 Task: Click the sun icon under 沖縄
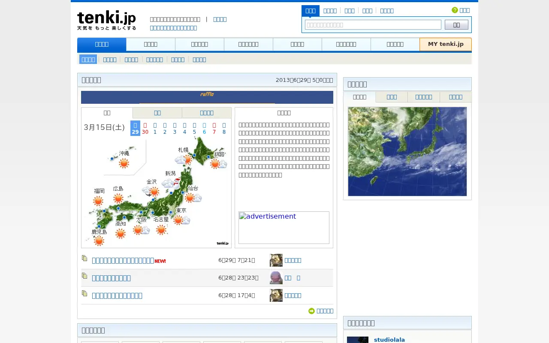coord(124,163)
